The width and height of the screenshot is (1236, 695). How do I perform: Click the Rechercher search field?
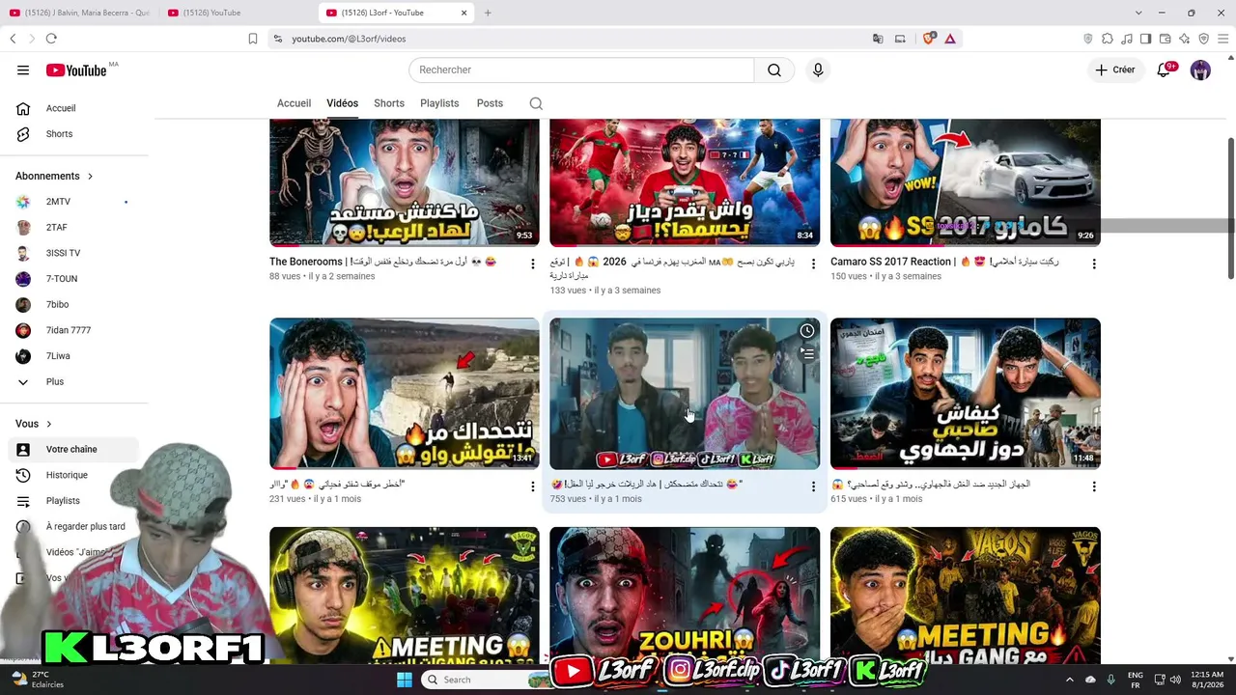(x=581, y=69)
